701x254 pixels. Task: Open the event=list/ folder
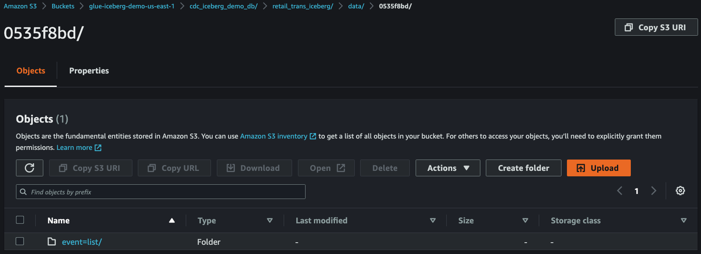coord(82,242)
